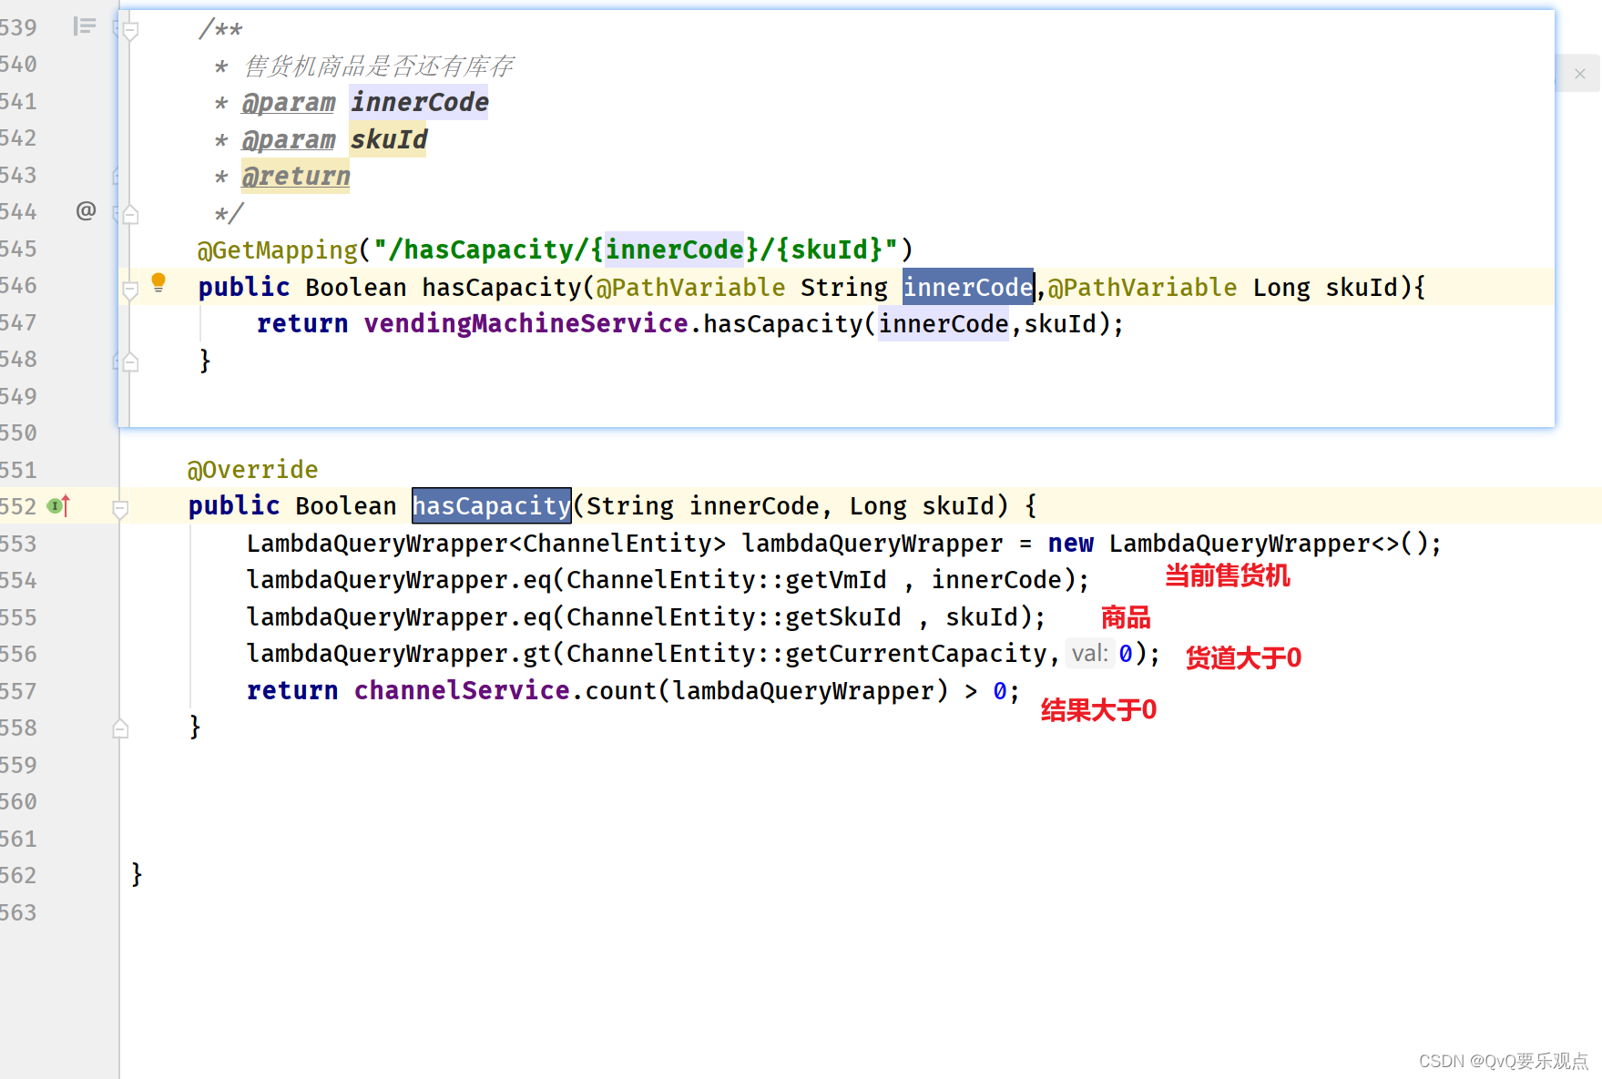
Task: Click the new LambdaQueryWrapper<>() constructor call
Action: pyautogui.click(x=1240, y=544)
